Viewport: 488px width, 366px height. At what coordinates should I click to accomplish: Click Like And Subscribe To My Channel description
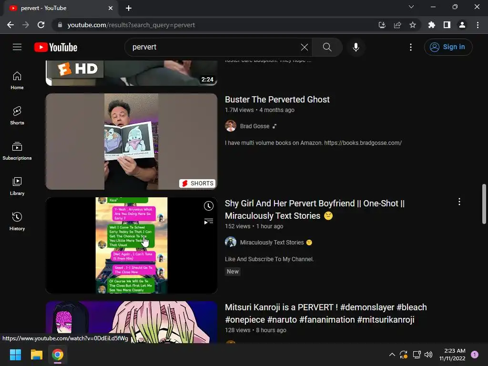point(269,259)
